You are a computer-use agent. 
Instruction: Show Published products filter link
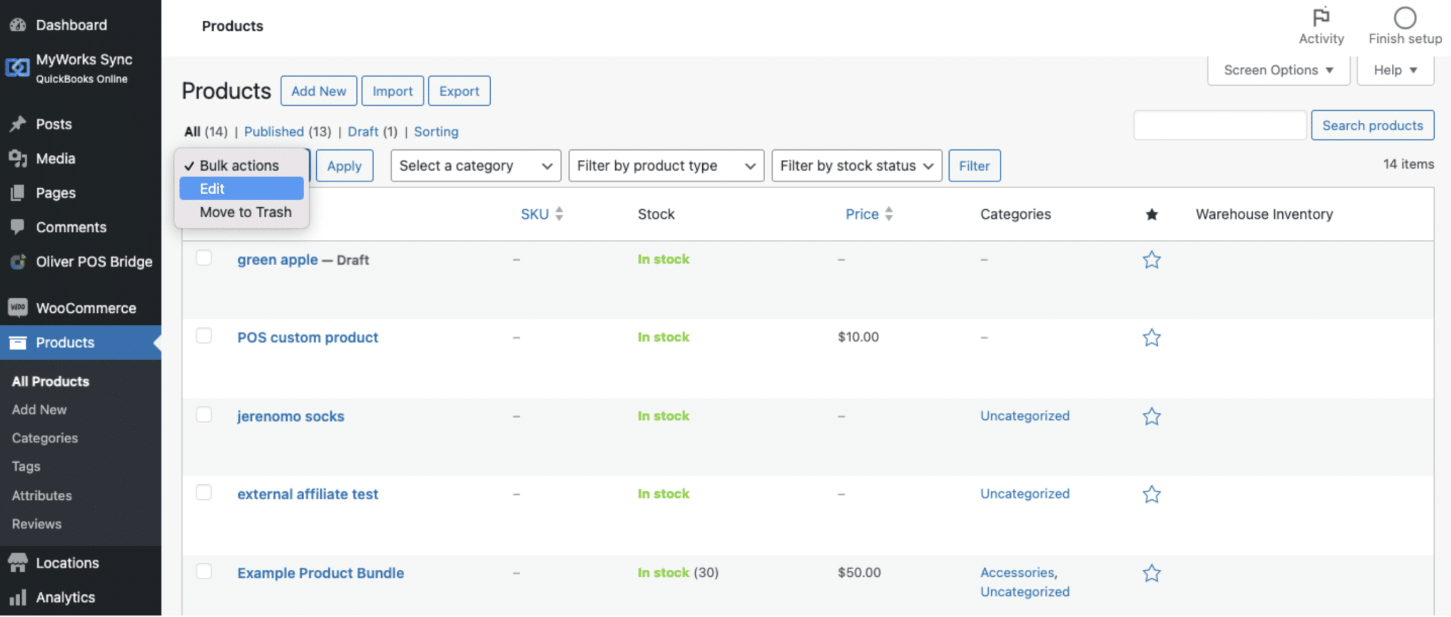coord(274,132)
